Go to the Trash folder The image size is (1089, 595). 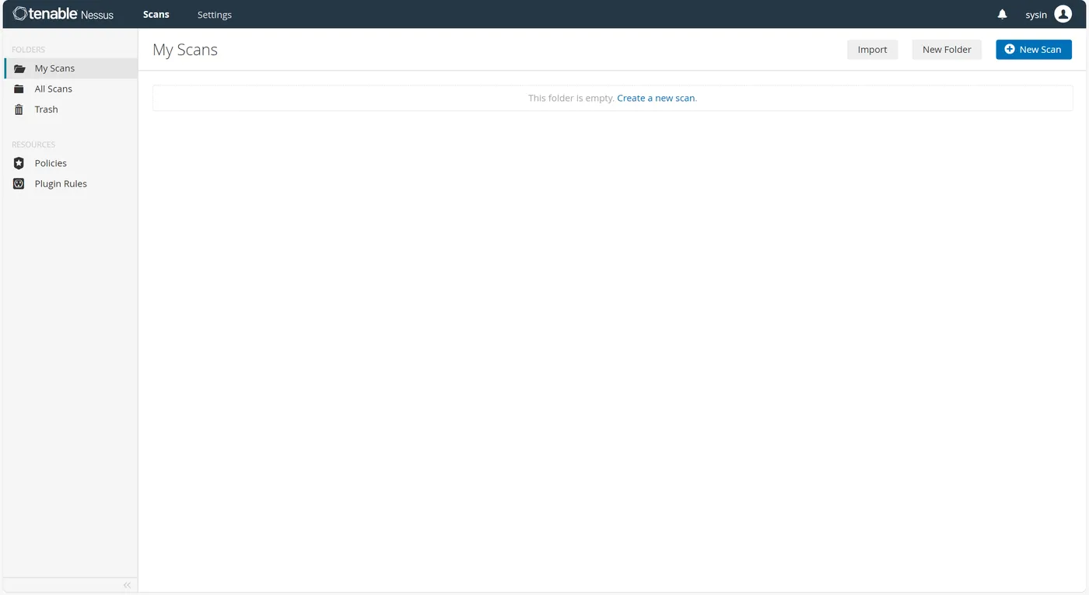pos(71,110)
